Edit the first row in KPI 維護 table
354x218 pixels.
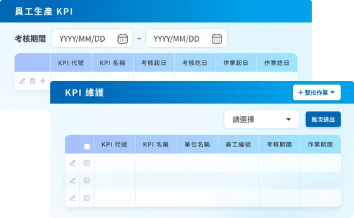click(x=73, y=163)
